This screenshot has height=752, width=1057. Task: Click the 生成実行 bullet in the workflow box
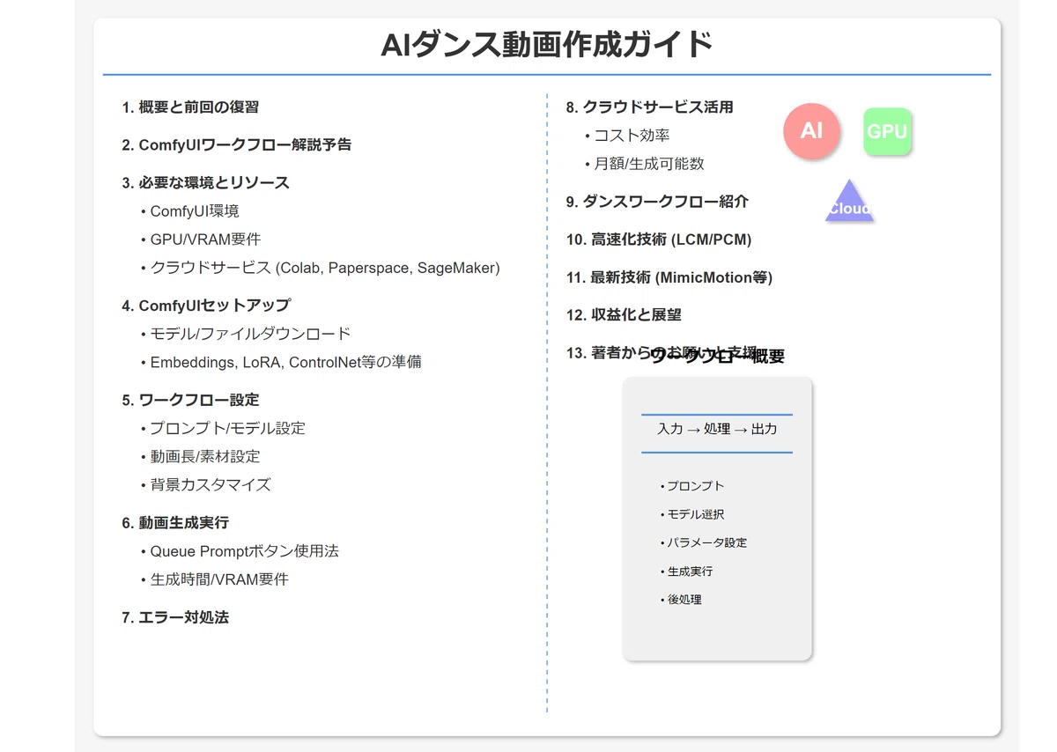[686, 571]
